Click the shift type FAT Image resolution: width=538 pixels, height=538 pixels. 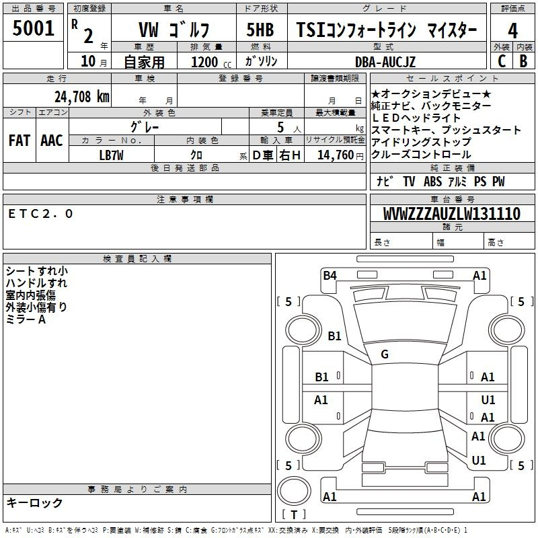pos(20,141)
